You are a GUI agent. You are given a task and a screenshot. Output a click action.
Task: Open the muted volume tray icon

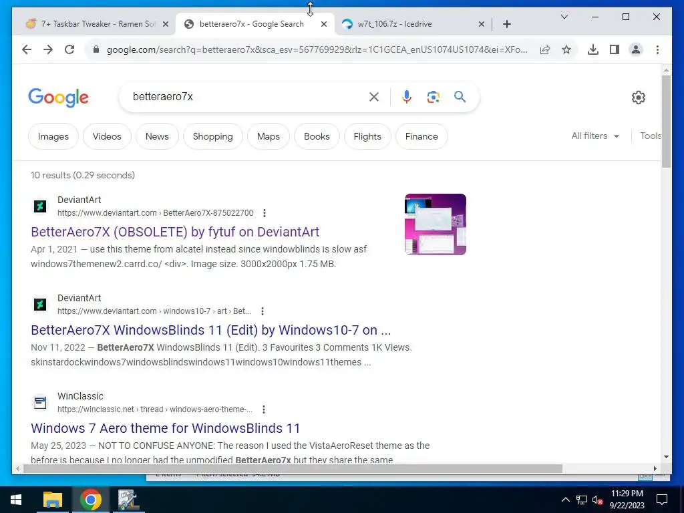(x=597, y=500)
